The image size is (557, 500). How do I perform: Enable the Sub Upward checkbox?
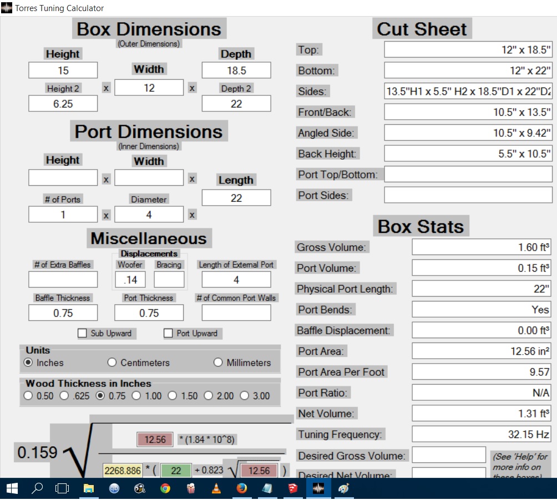83,333
